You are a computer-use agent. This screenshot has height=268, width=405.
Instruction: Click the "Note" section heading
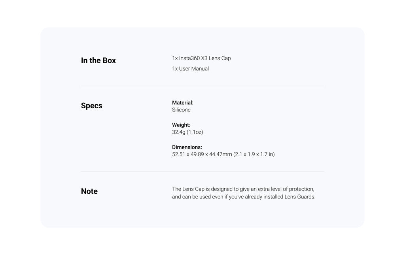(x=89, y=191)
